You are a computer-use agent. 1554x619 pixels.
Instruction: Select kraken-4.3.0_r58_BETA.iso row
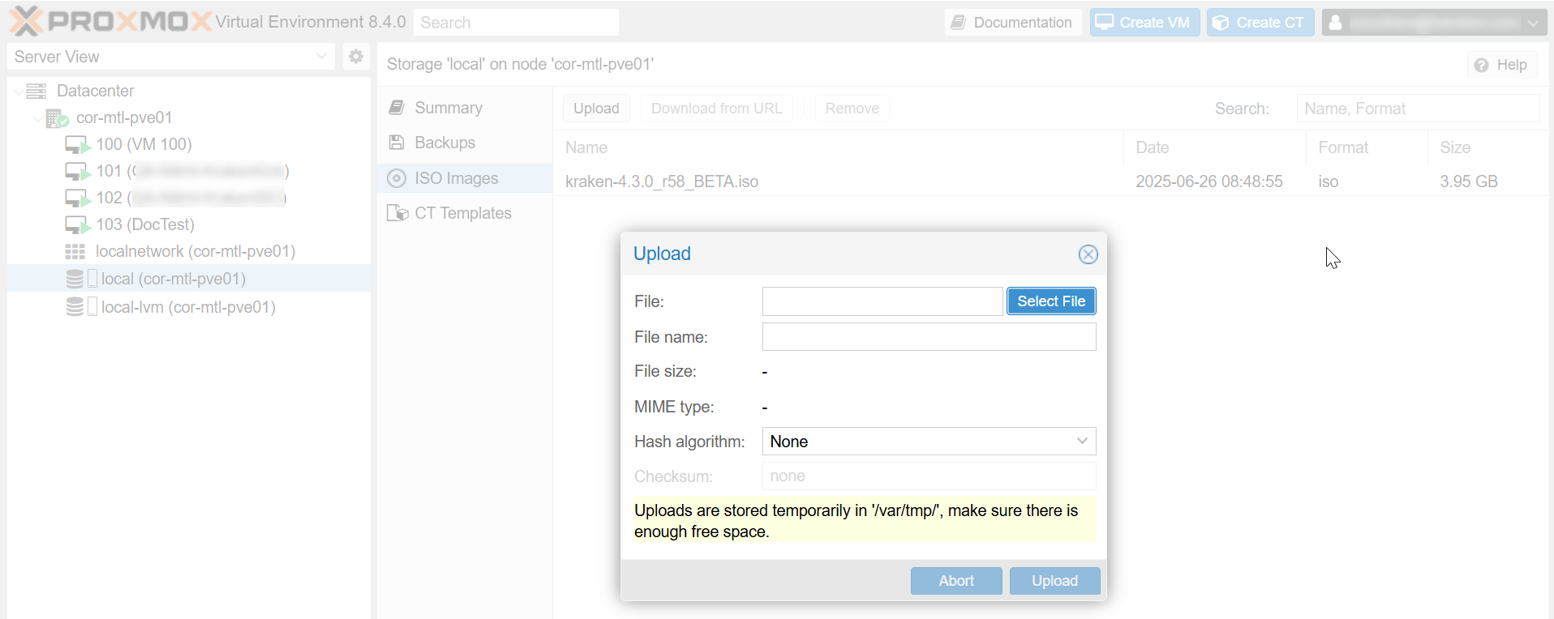click(x=1050, y=181)
